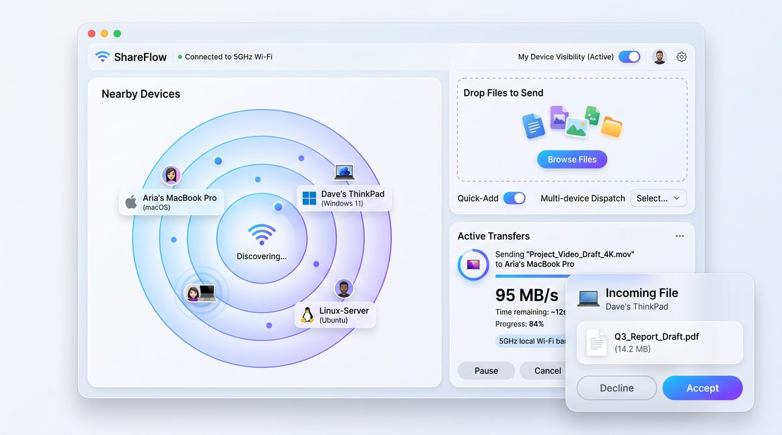Open the settings gear in the header

point(682,57)
